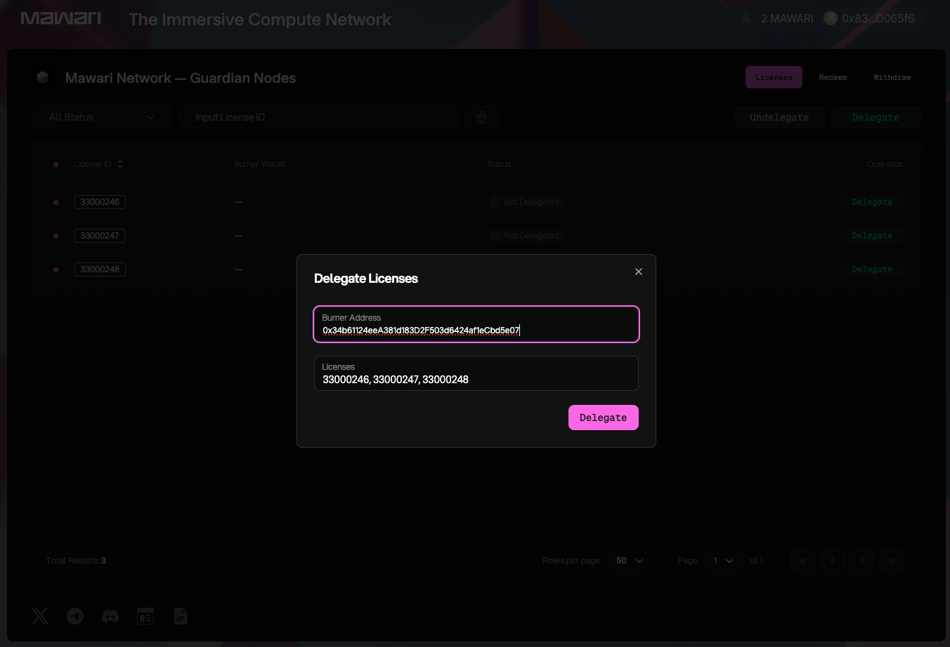
Task: Close the Delegate Licenses dialog
Action: 639,272
